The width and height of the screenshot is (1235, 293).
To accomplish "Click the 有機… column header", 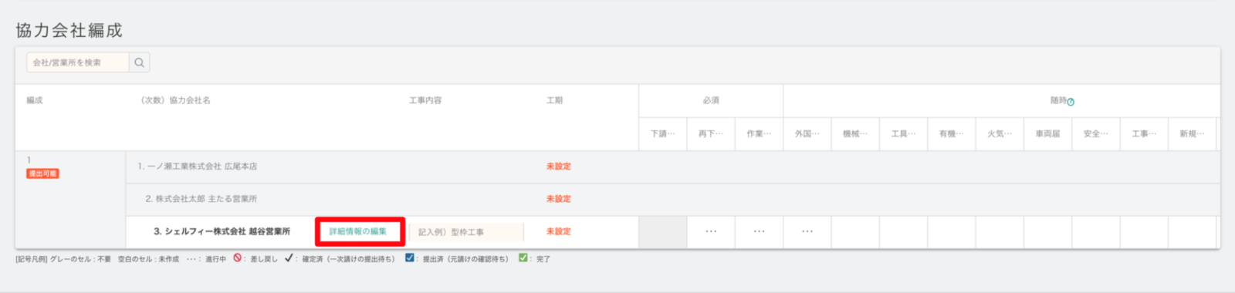I will [x=952, y=134].
